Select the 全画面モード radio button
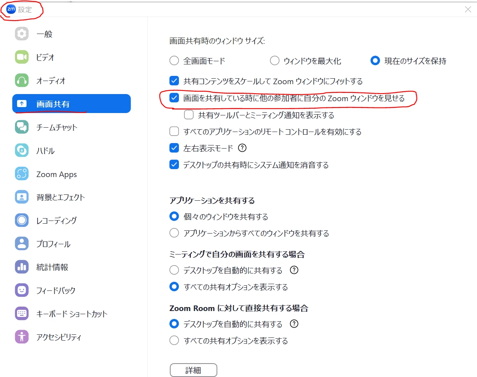Viewport: 477px width, 377px height. 174,61
